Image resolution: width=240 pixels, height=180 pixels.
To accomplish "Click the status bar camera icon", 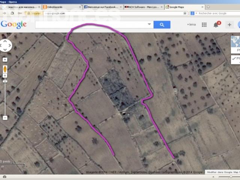I will click(x=4, y=177).
